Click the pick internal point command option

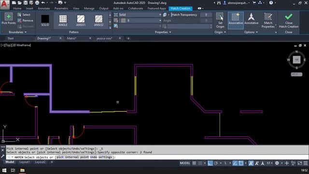(72, 157)
